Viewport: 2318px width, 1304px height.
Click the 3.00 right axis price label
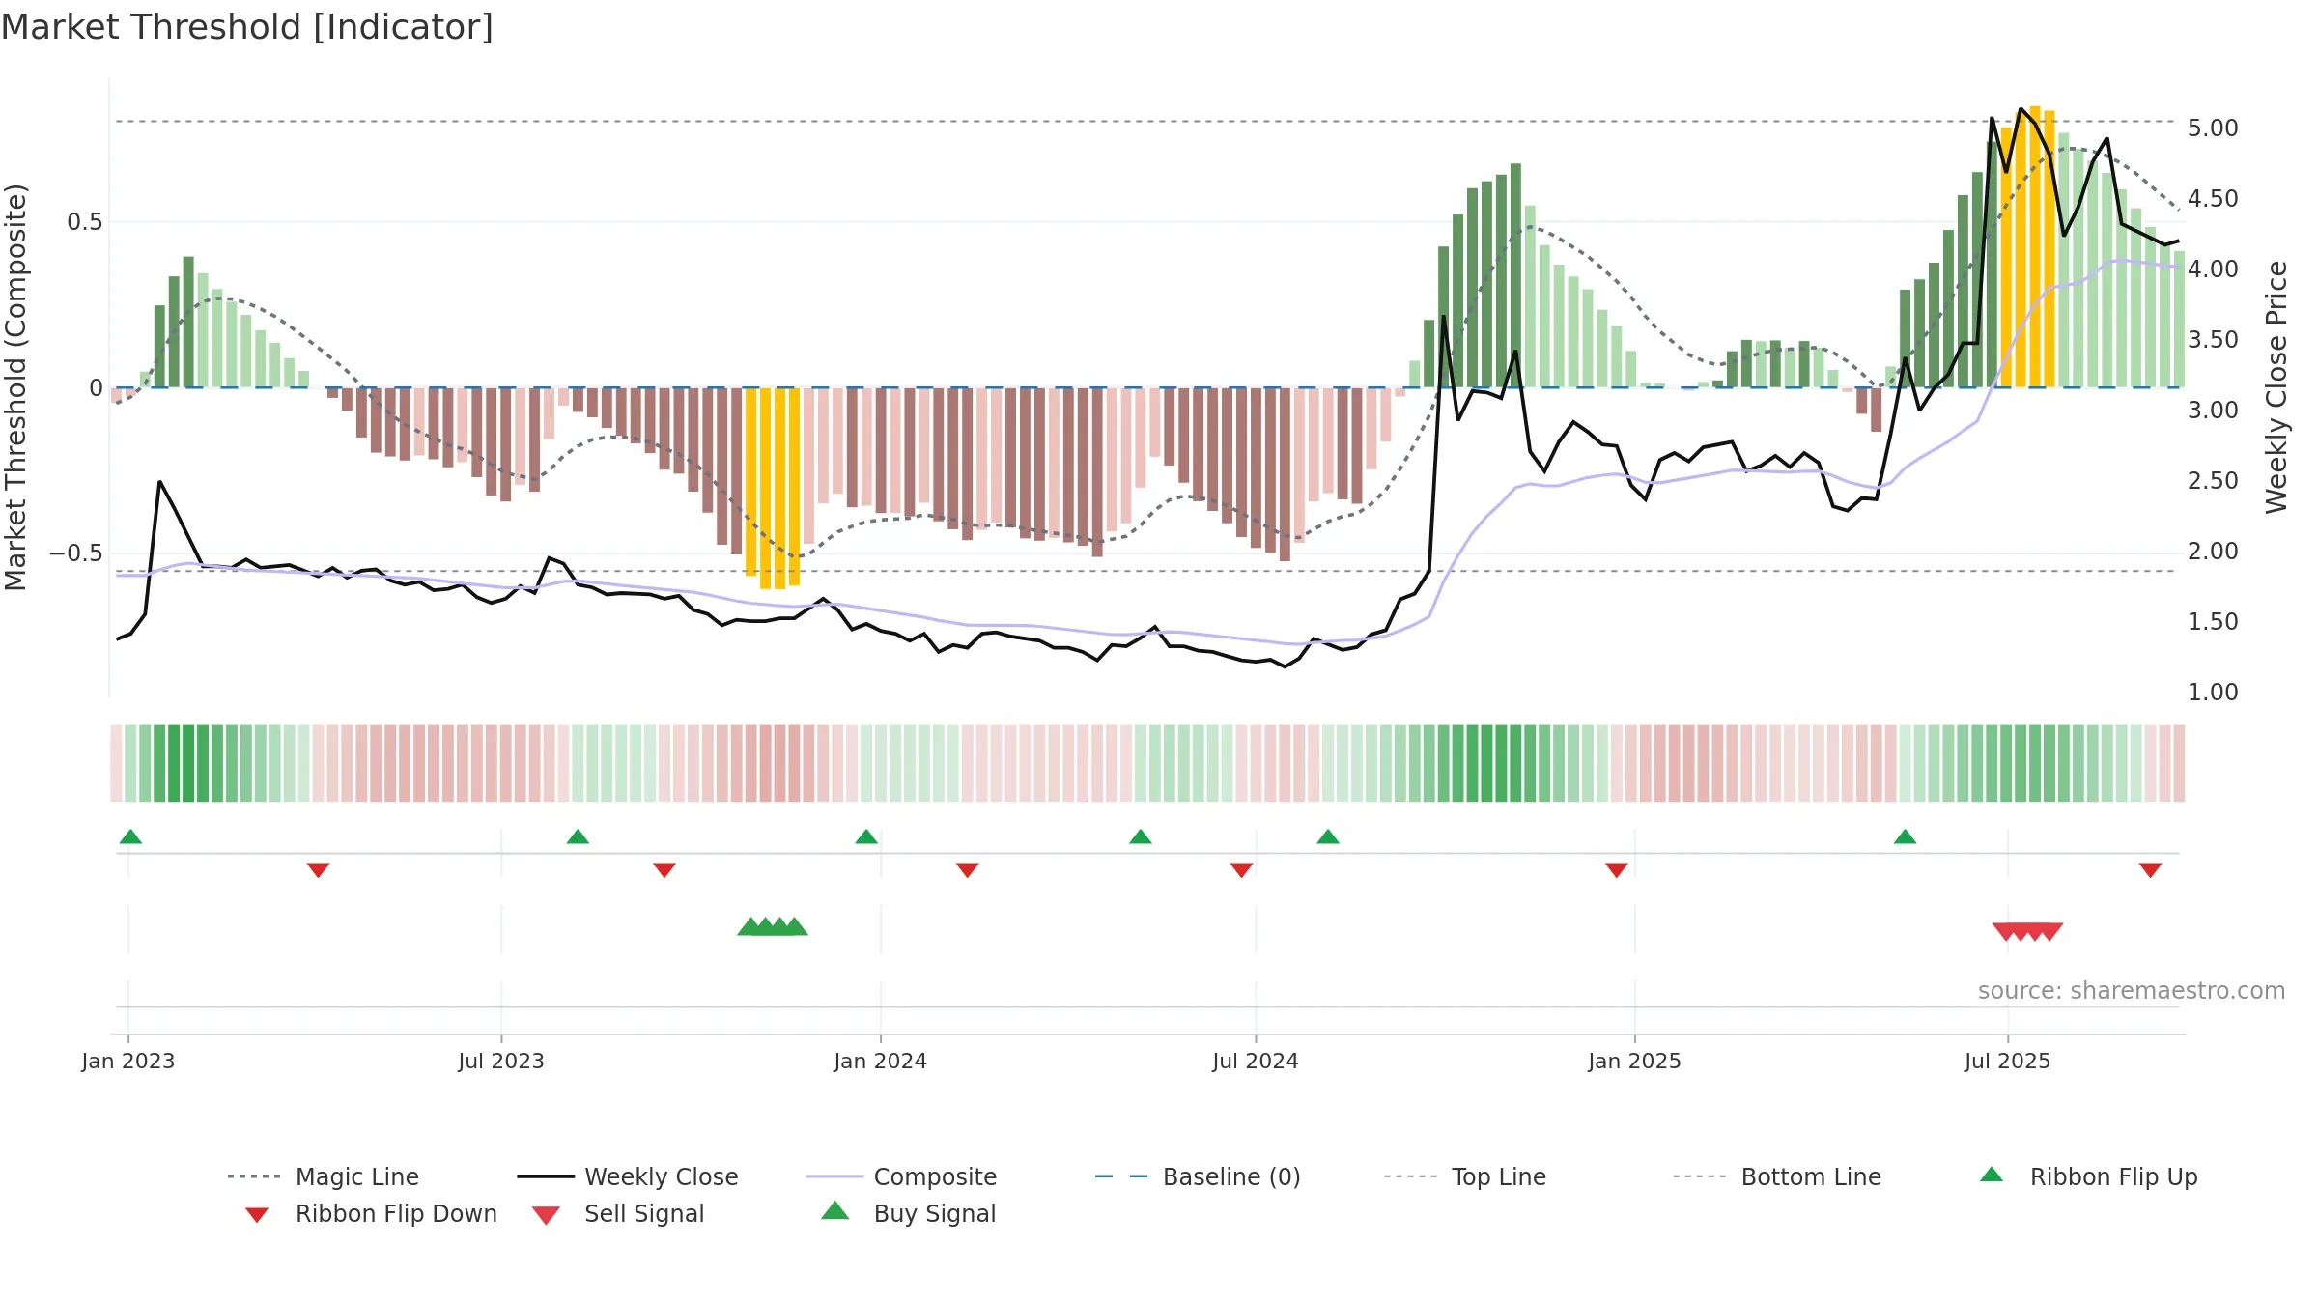pos(2213,411)
